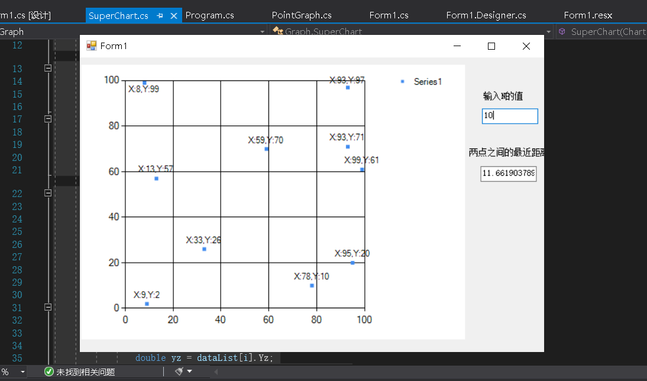
Task: Click the distance result box showing 11.66190378
Action: 508,174
